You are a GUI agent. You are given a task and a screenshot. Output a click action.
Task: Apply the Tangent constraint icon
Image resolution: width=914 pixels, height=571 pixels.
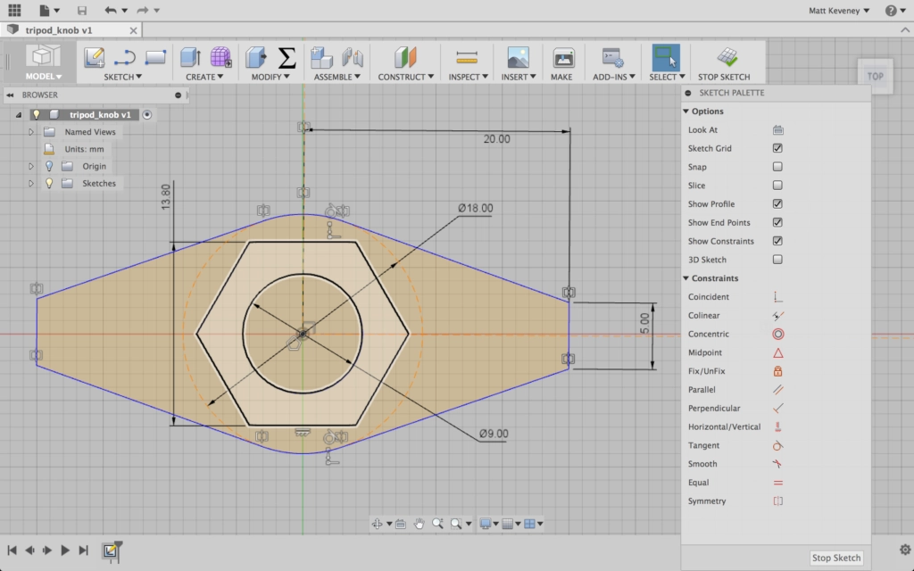click(x=777, y=446)
